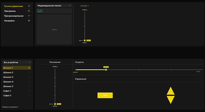This screenshot has height=112, width=205.
Task: Click the ШТАНКЕТ 1 panel heading
Action: [x=84, y=6]
